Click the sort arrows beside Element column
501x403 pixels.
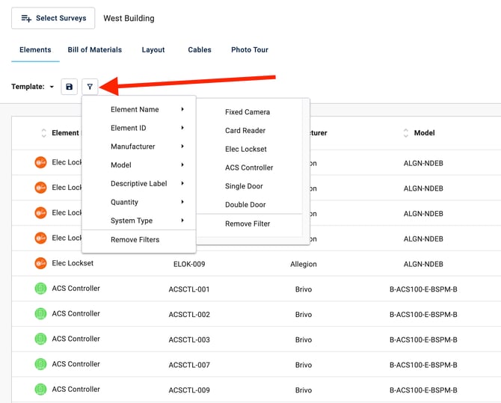[44, 133]
